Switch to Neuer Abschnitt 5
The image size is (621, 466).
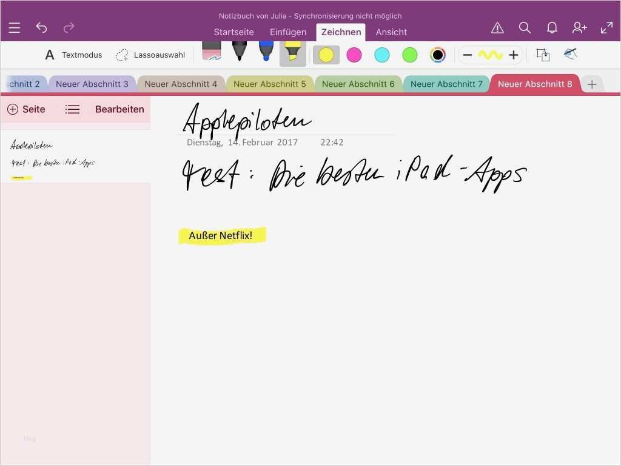pos(270,84)
